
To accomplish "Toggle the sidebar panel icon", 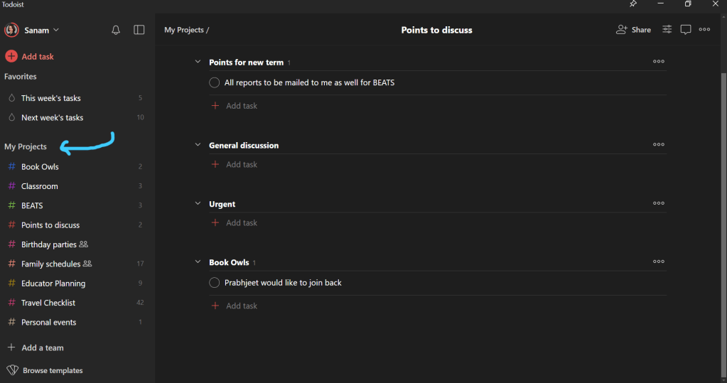I will (x=139, y=30).
